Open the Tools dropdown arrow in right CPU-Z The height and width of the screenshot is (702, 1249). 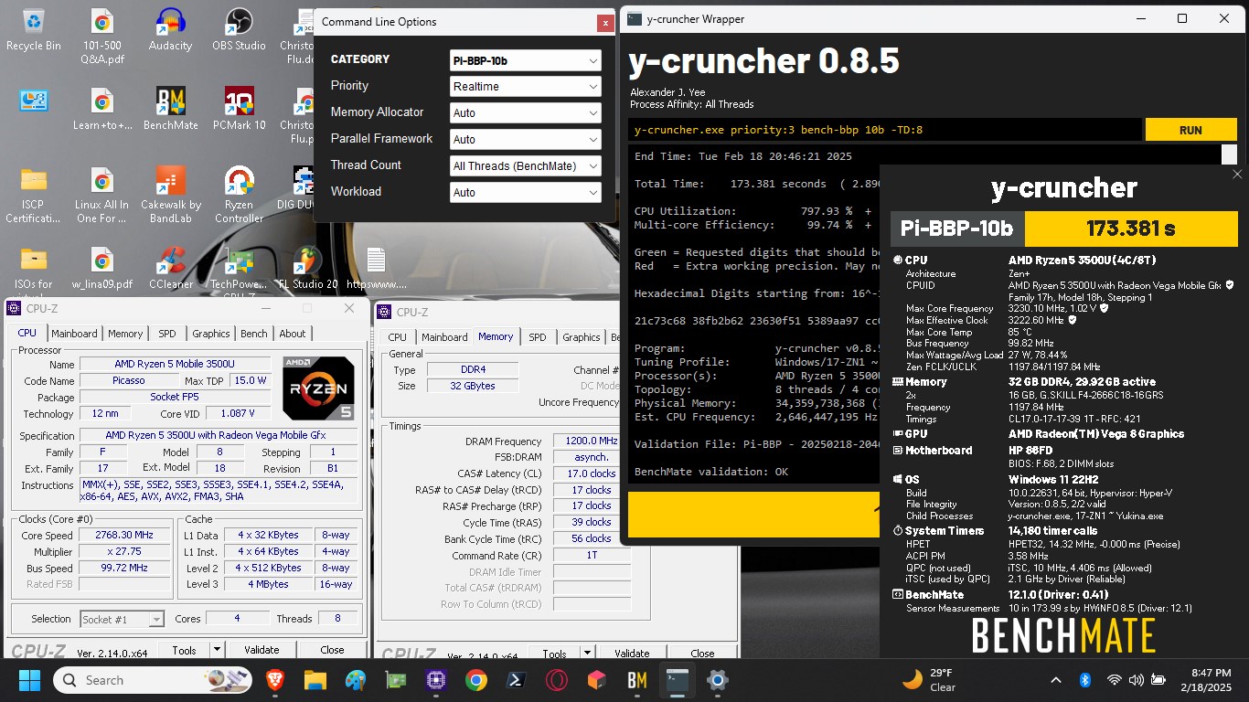pyautogui.click(x=587, y=654)
